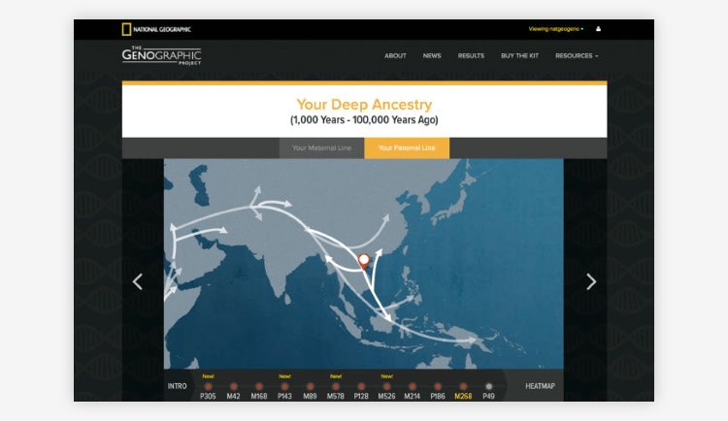Click the Your Deep Ancestry heading
728x421 pixels.
(x=364, y=105)
